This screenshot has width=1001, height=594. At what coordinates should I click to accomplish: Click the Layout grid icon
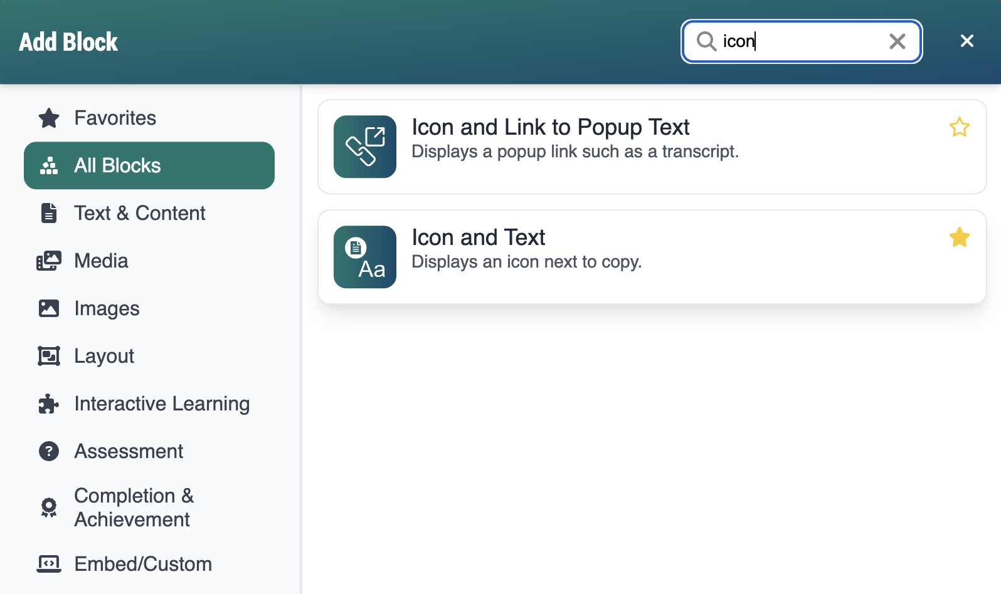[x=49, y=356]
